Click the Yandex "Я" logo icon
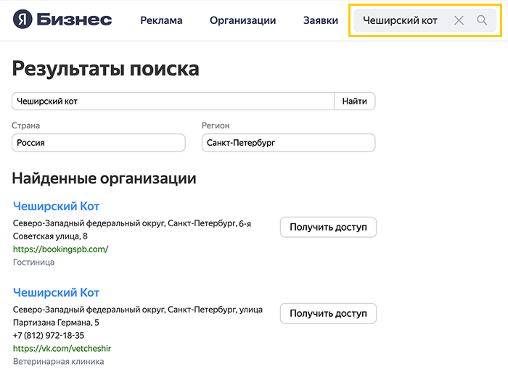Viewport: 508px width, 385px height. [23, 20]
